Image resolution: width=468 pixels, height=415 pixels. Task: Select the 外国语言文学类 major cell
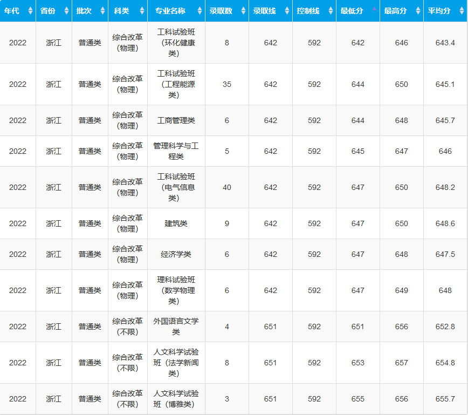[176, 326]
